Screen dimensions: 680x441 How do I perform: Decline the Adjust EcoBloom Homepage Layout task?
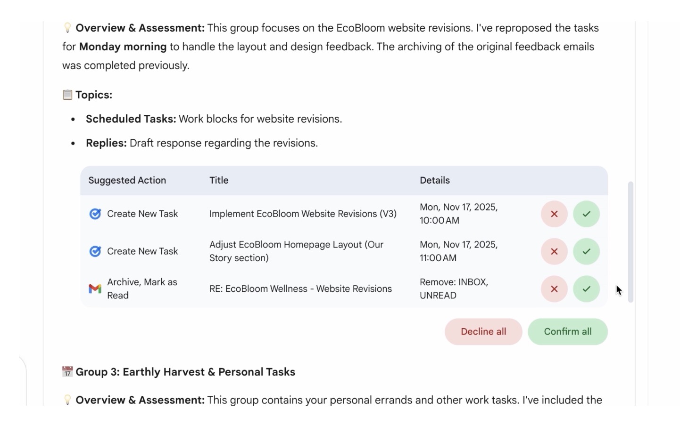tap(554, 251)
